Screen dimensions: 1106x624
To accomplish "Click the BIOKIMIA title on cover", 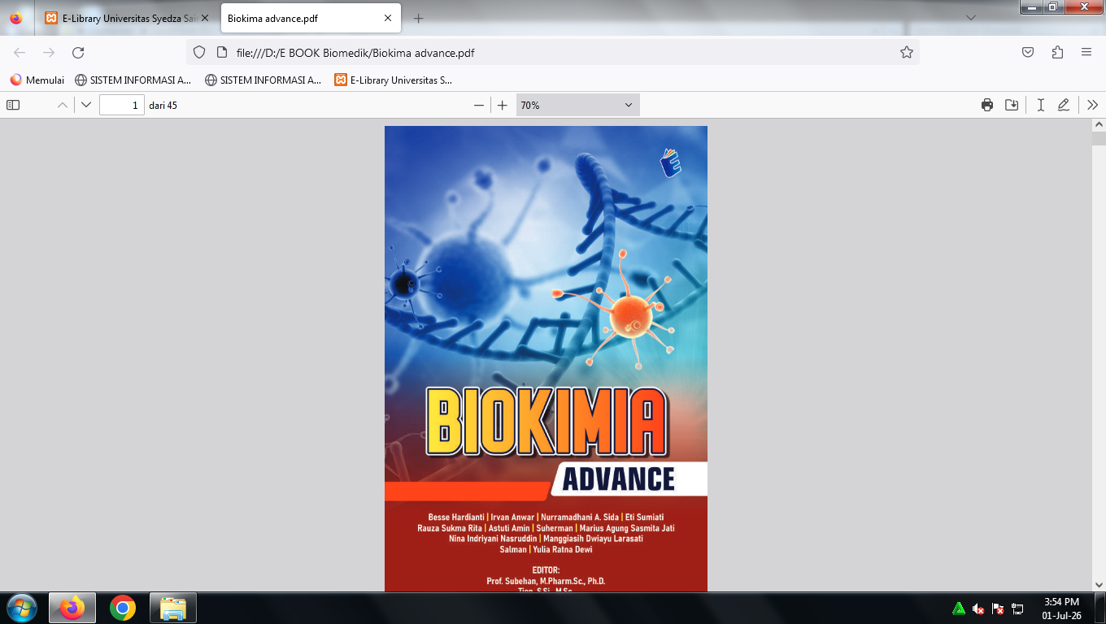I will [546, 422].
